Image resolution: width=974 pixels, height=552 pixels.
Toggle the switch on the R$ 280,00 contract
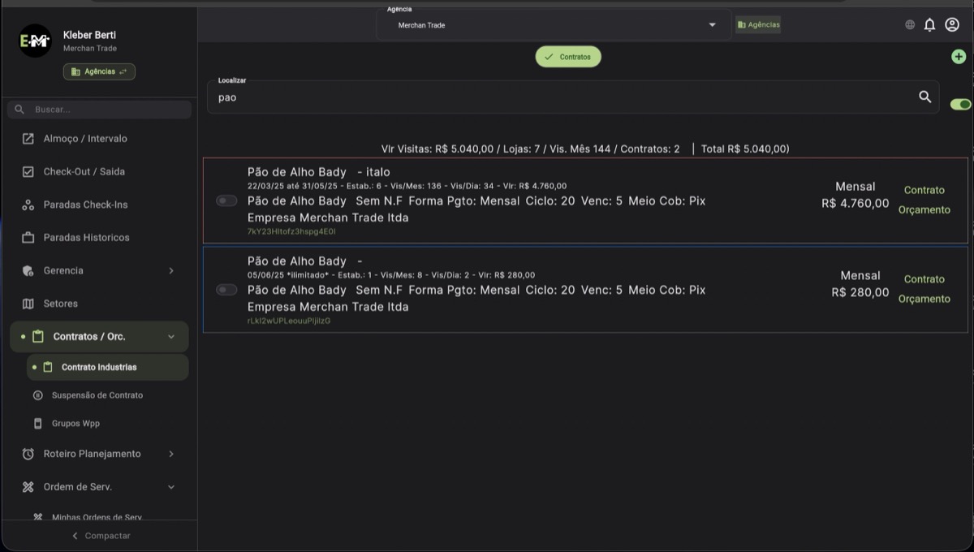pyautogui.click(x=226, y=290)
